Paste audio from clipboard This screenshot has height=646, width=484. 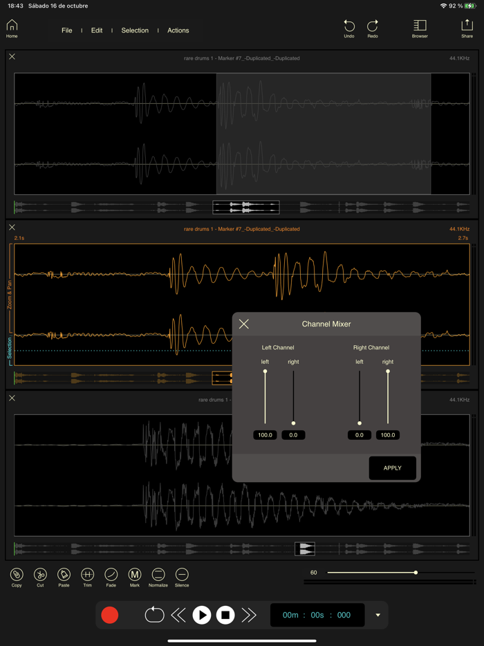[64, 578]
